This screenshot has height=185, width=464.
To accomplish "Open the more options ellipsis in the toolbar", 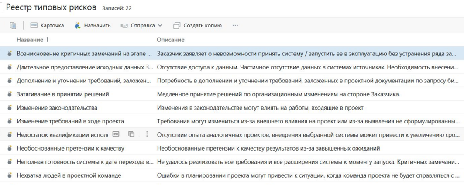I will coord(235,25).
